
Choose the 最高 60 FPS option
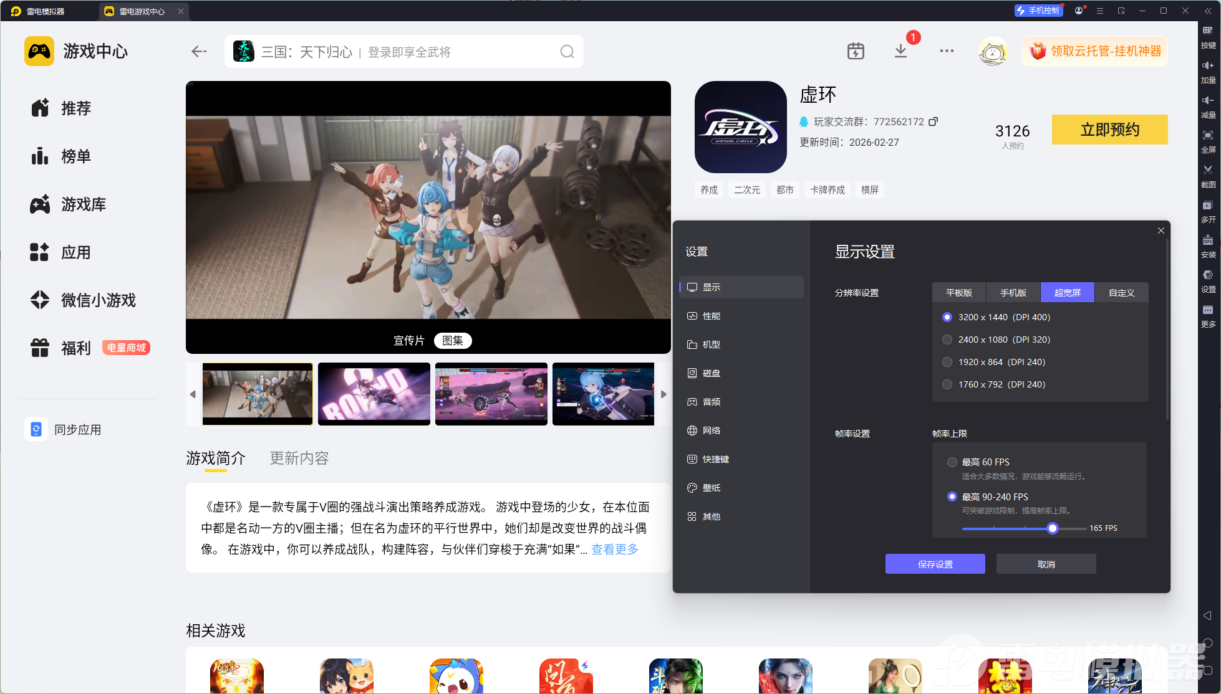click(x=952, y=462)
